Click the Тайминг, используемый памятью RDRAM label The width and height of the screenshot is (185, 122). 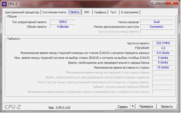click(x=121, y=87)
